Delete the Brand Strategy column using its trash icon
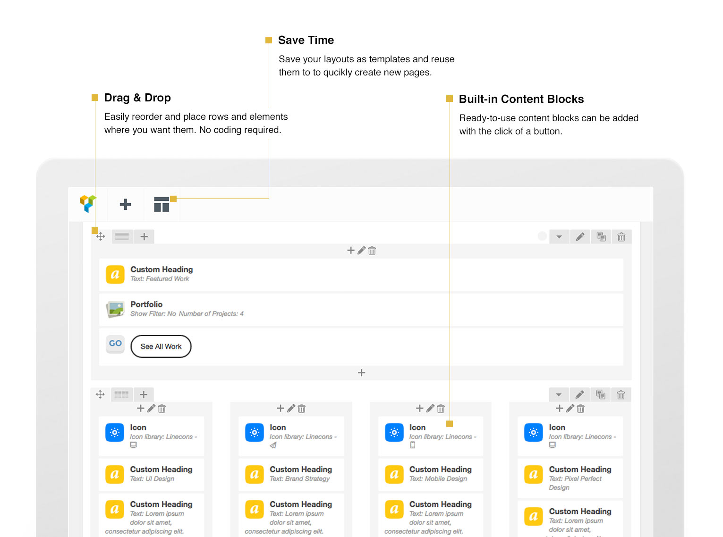The width and height of the screenshot is (723, 537). [301, 408]
